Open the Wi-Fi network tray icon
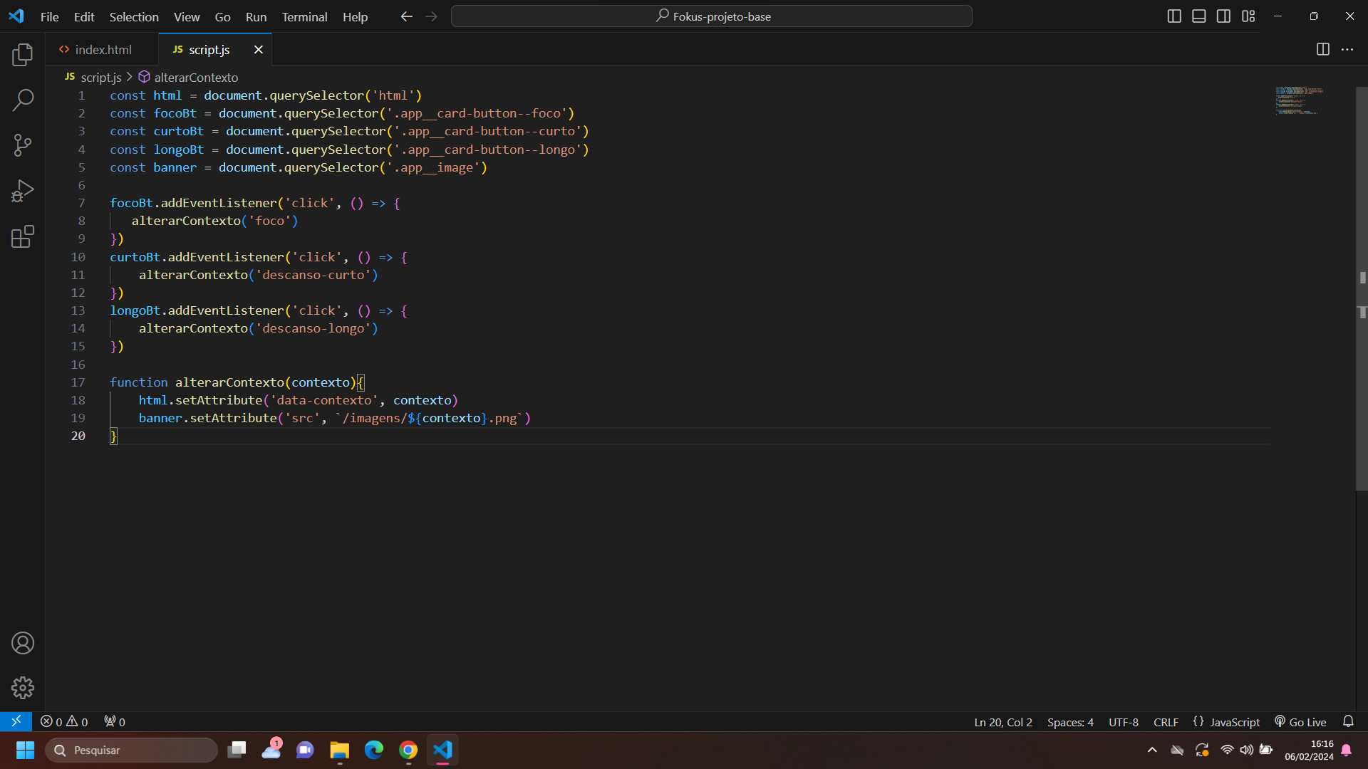 click(x=1227, y=750)
